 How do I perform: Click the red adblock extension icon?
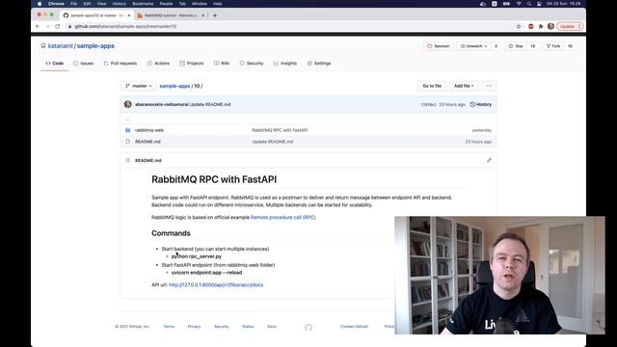(x=531, y=26)
